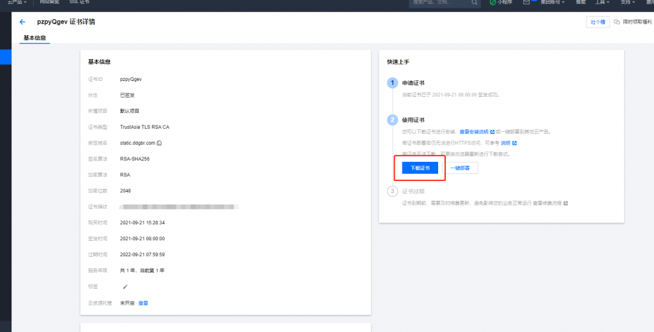Expand the 工具 dropdown
The width and height of the screenshot is (654, 332).
[x=602, y=2]
